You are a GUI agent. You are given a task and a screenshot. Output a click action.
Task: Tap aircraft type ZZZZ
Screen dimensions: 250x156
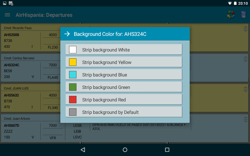point(8,131)
